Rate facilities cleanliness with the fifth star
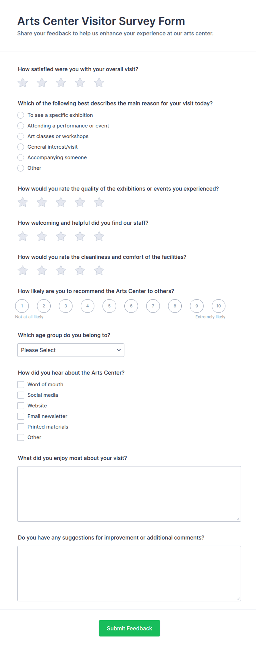The width and height of the screenshot is (256, 650). 99,270
